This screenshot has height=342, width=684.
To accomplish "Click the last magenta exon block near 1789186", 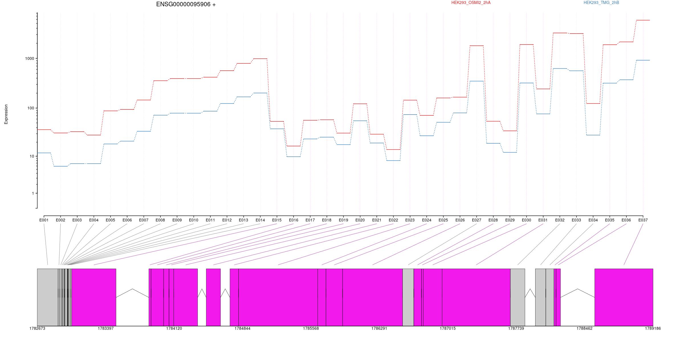I will 624,297.
